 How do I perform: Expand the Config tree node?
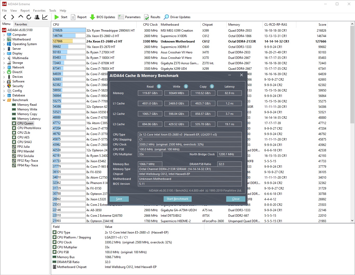pos(4,91)
